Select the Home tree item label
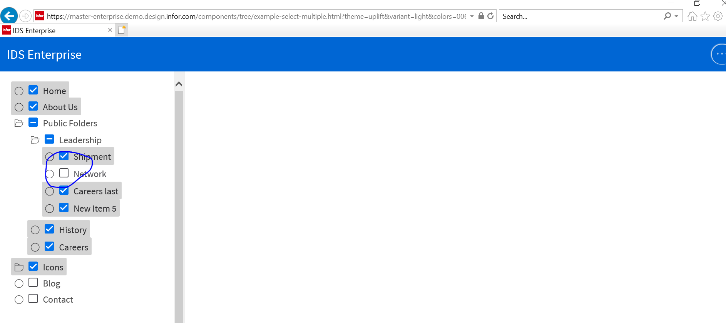Screen dimensions: 726x323 pyautogui.click(x=55, y=91)
